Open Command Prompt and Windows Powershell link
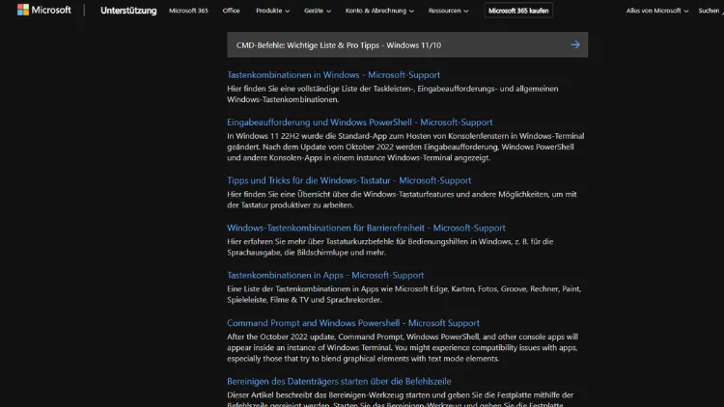The height and width of the screenshot is (407, 724). [353, 323]
